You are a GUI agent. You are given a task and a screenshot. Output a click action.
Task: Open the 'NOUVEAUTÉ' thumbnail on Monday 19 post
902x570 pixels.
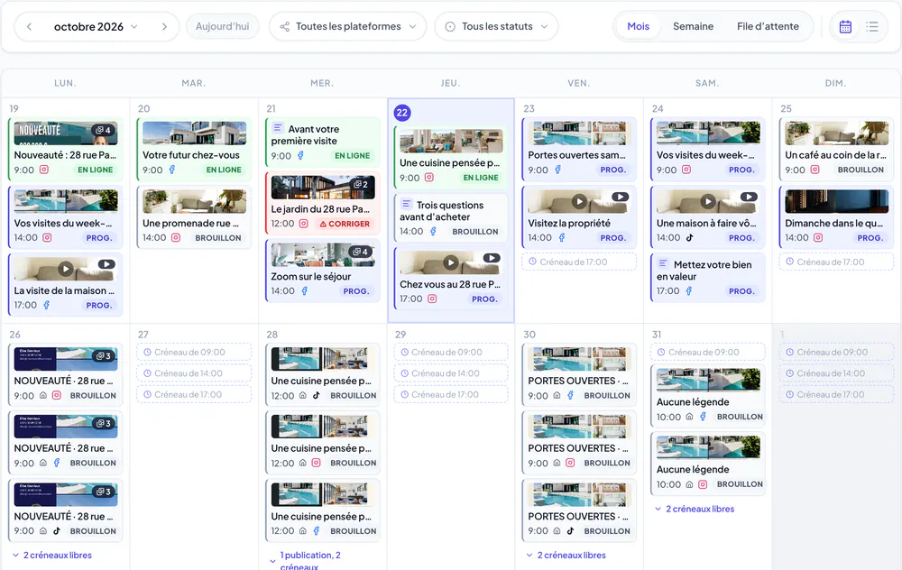[66, 133]
